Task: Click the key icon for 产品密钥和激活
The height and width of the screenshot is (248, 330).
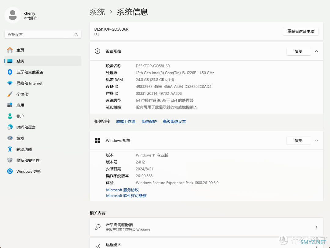Action: tap(97, 227)
